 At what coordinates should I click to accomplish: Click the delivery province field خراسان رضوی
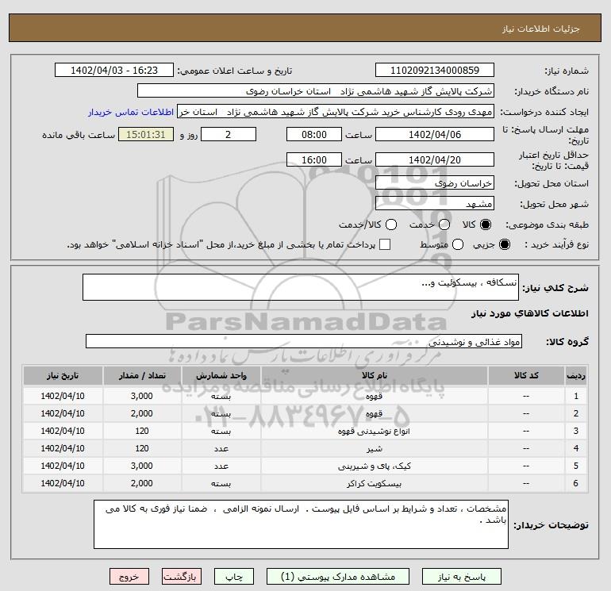(x=435, y=183)
